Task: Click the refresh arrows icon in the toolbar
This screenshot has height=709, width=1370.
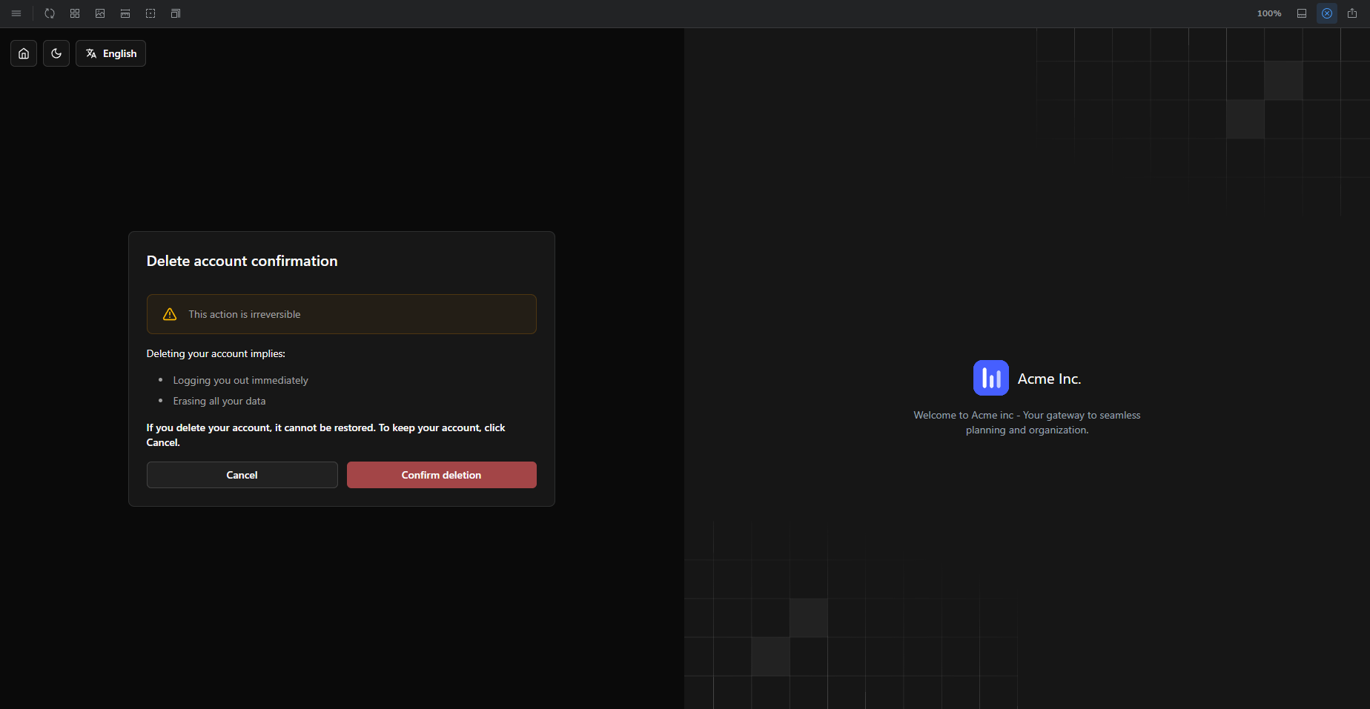Action: tap(50, 13)
